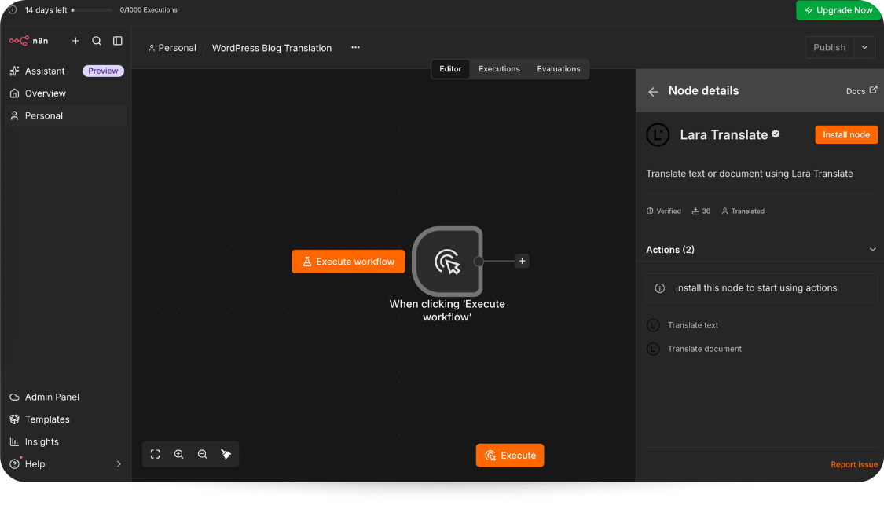The height and width of the screenshot is (509, 884).
Task: Go back using the Node details arrow
Action: 653,91
